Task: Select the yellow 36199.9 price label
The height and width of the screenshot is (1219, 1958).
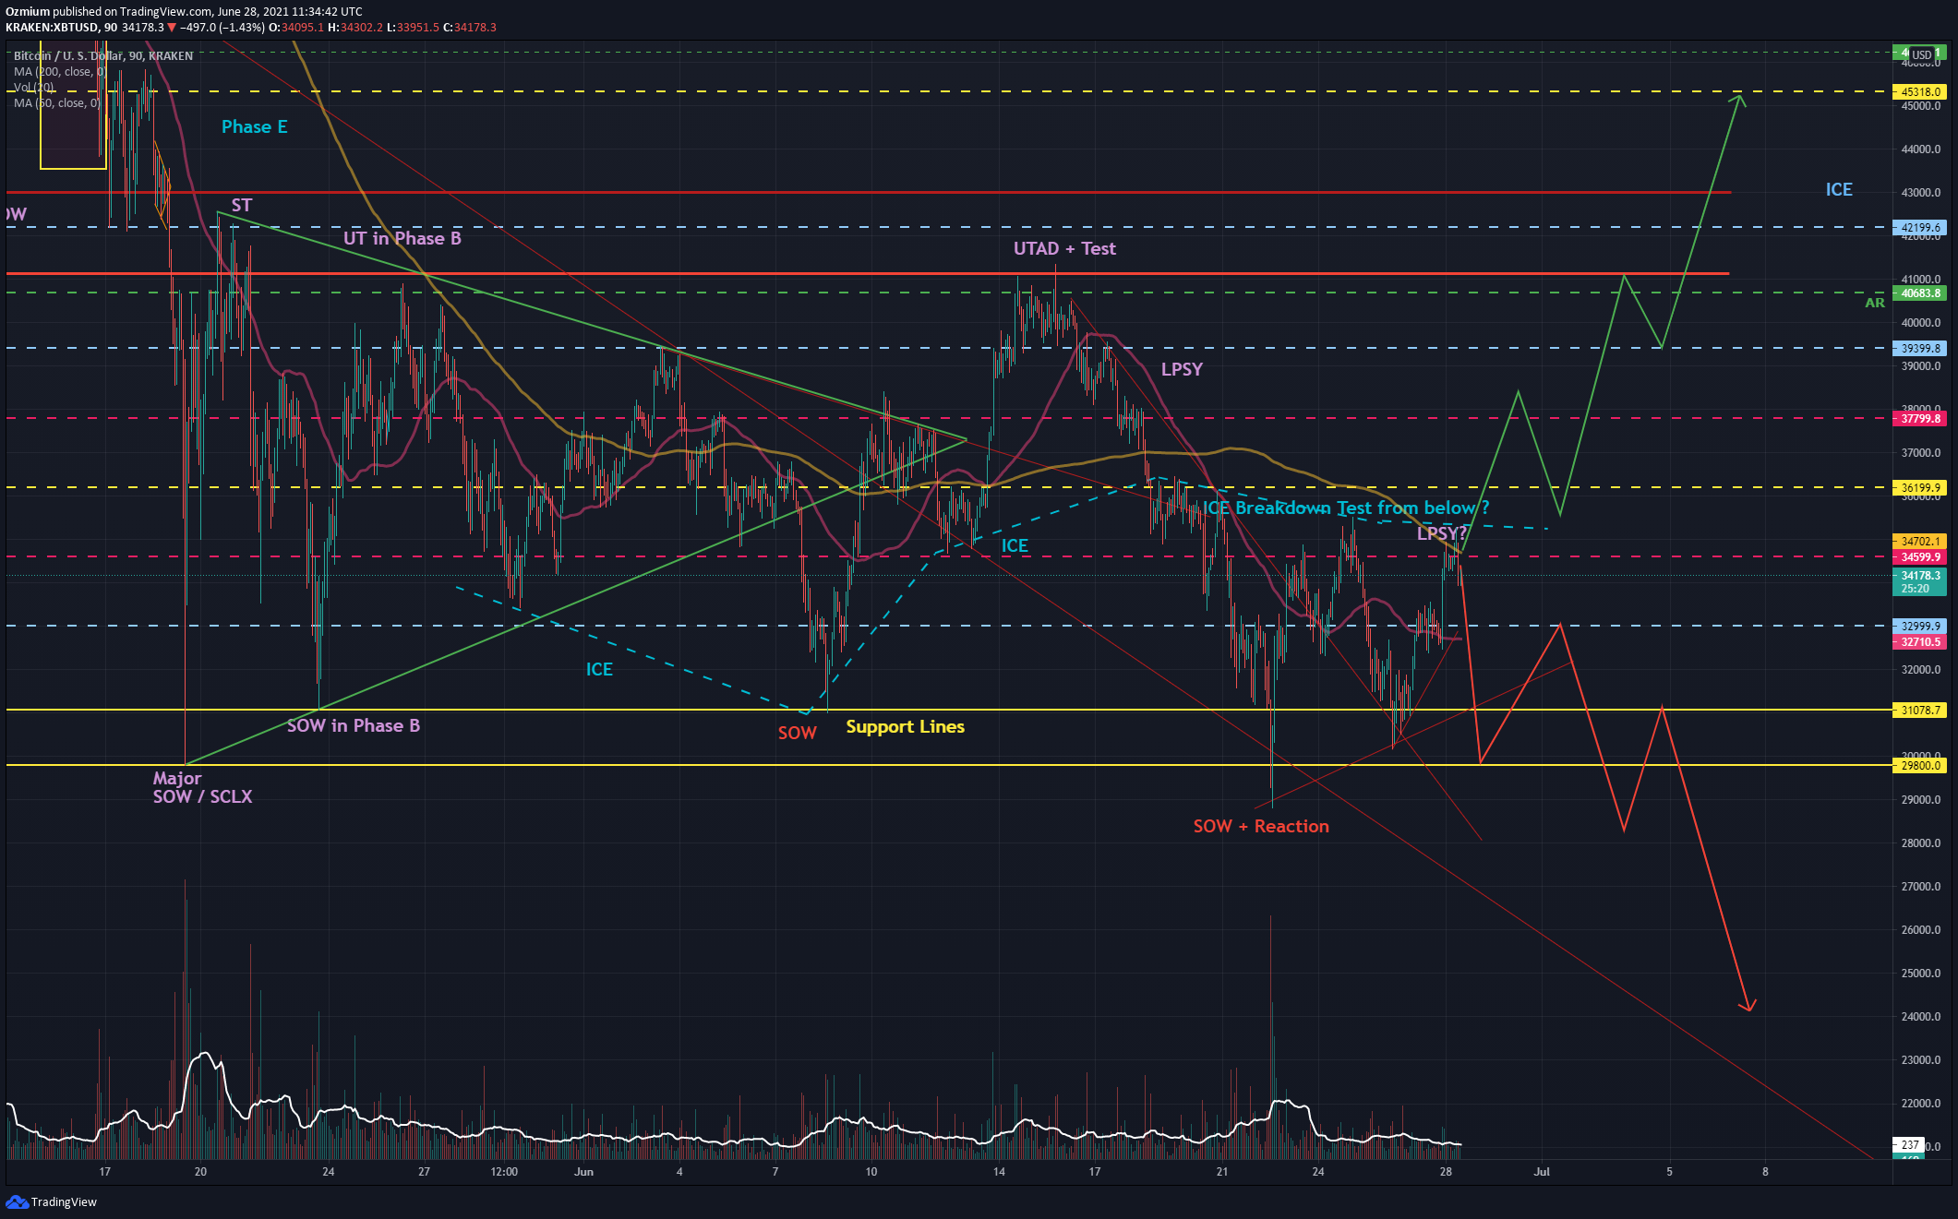Action: 1919,487
